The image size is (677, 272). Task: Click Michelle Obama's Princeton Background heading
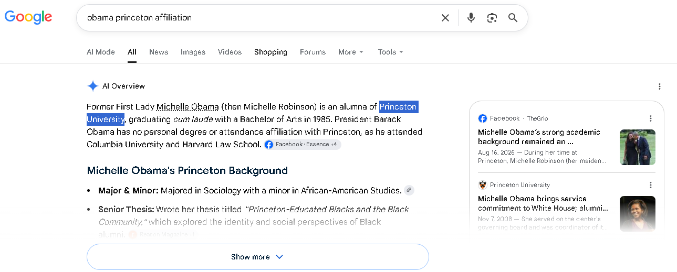(188, 170)
